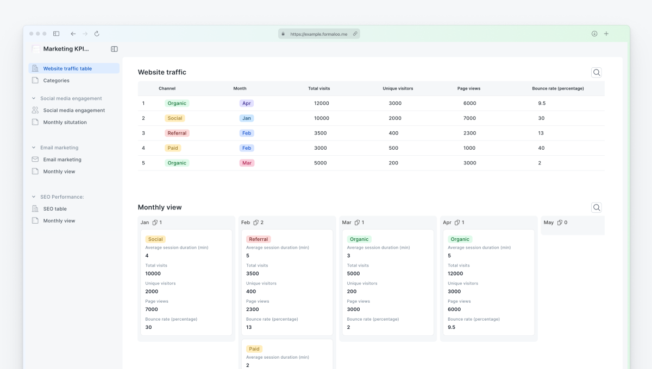Sort by the Month column header

pyautogui.click(x=240, y=88)
